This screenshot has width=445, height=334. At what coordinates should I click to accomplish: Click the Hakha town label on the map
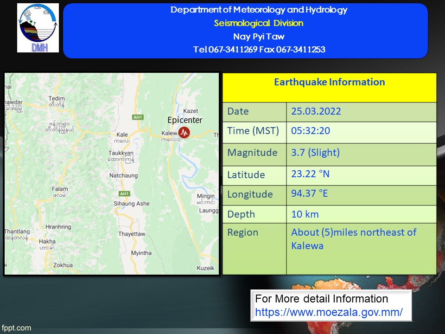click(47, 241)
